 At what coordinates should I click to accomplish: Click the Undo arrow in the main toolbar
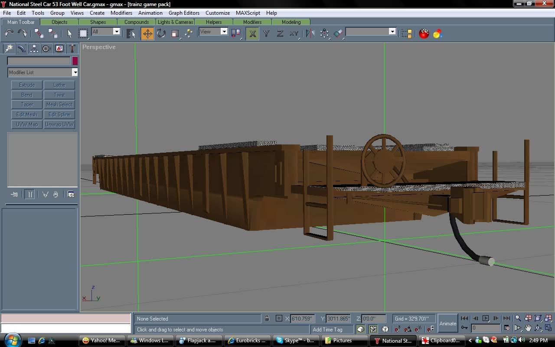pos(9,33)
